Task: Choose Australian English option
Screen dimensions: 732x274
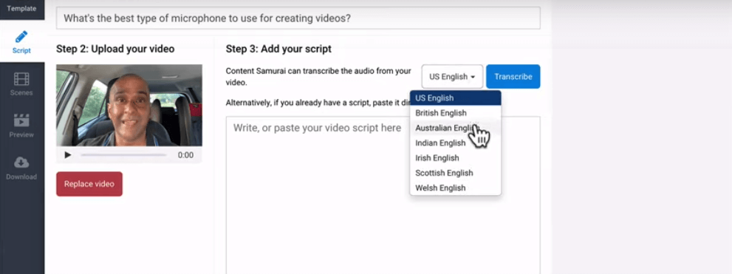Action: click(455, 128)
